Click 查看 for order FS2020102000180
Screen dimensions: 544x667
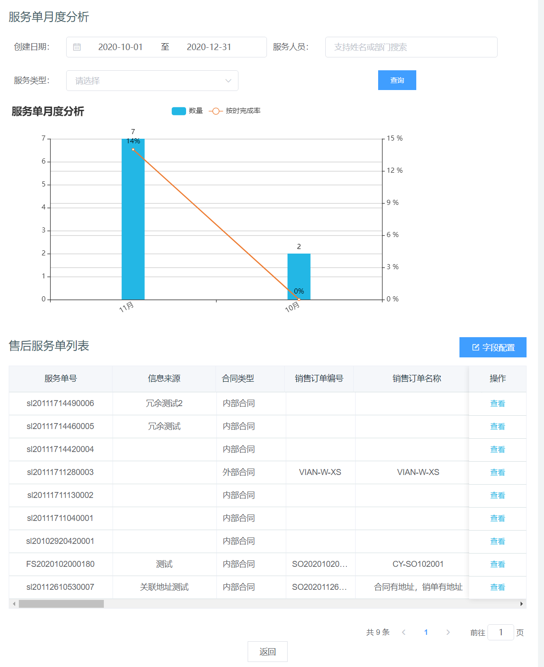[497, 564]
